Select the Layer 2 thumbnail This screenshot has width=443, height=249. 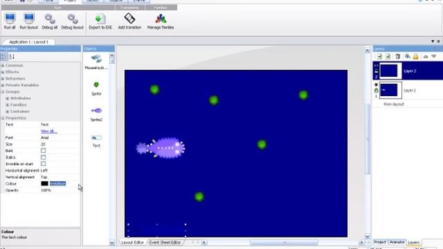tap(390, 71)
